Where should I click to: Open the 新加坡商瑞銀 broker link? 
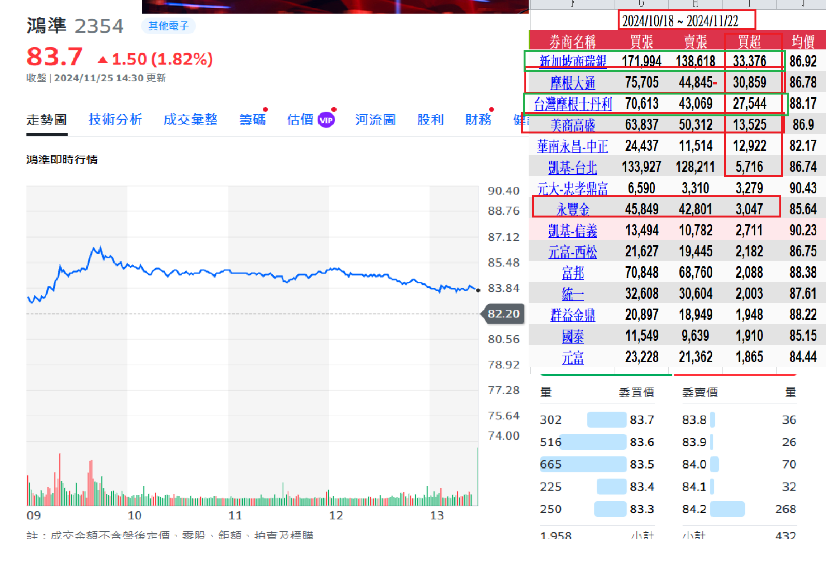point(573,61)
